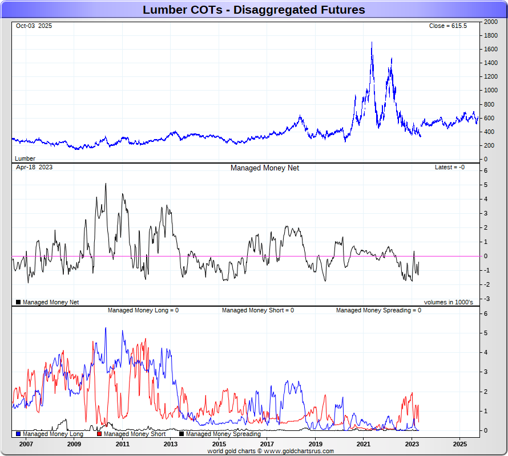This screenshot has width=508, height=456.
Task: Click the 'Managed Money Long' legend text
Action: (x=53, y=434)
